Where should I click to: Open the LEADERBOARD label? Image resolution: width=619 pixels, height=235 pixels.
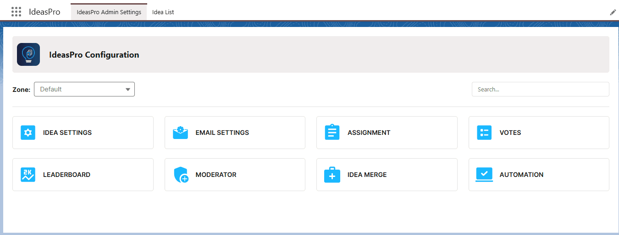66,175
